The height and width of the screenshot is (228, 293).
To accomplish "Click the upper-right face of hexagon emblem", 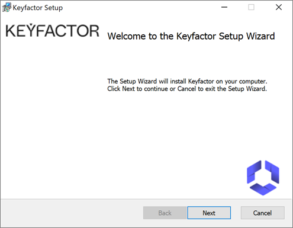I will click(x=272, y=172).
